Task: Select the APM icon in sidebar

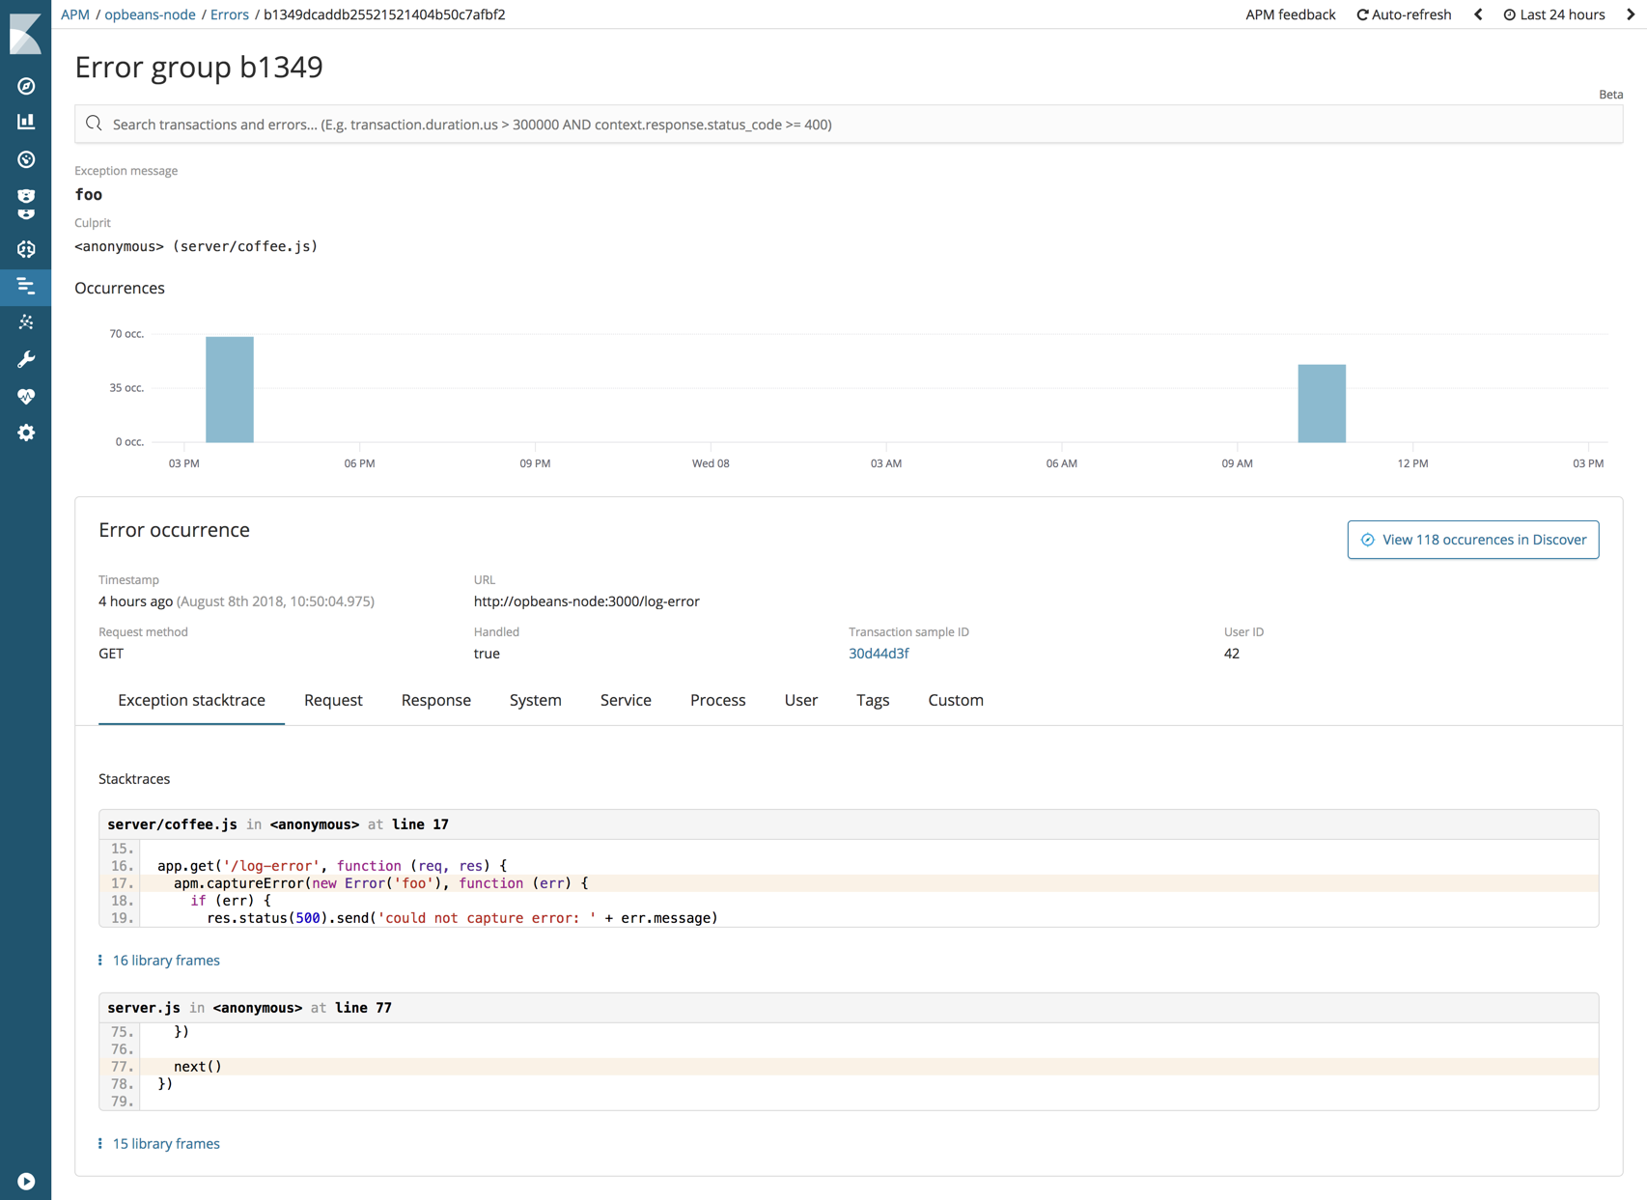Action: (26, 286)
